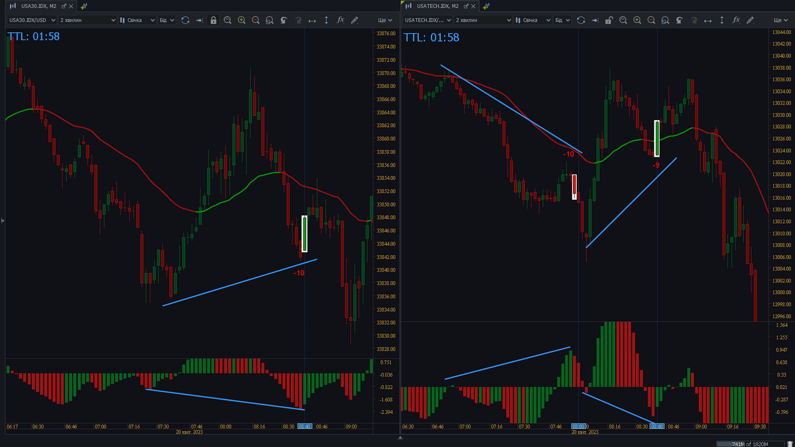Click horizontal stretch arrows on USA30.IDX chart
Screen dimensions: 795x447
[312, 20]
